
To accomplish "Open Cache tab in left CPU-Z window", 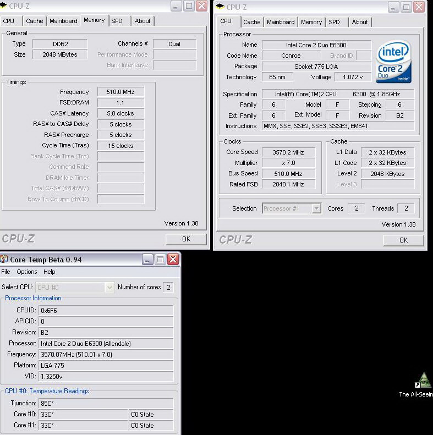I will (35, 21).
